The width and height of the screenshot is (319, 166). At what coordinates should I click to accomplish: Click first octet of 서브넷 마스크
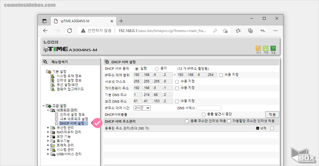(138, 81)
